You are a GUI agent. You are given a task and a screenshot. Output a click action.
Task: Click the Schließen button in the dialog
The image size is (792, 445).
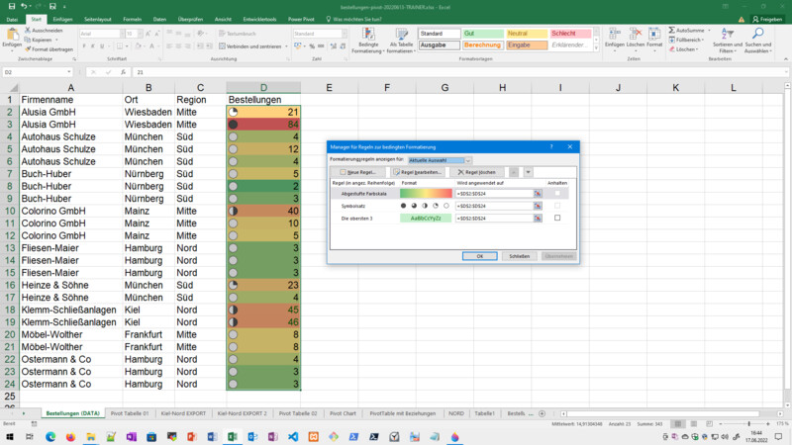tap(519, 256)
